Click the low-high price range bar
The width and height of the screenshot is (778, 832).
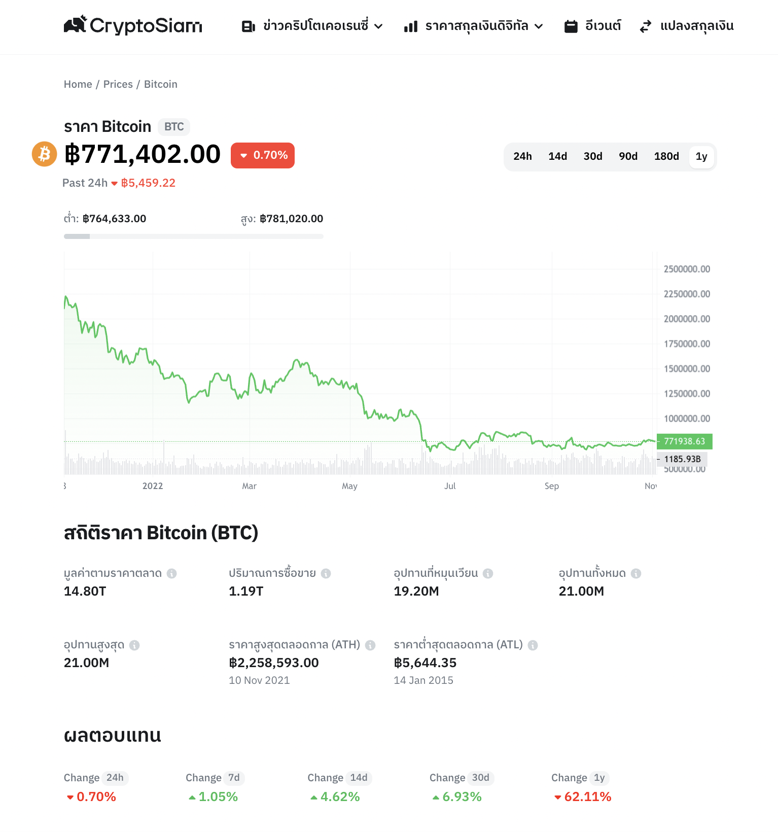coord(194,236)
